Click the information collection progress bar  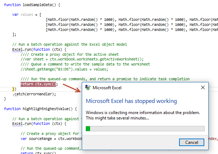(145, 128)
